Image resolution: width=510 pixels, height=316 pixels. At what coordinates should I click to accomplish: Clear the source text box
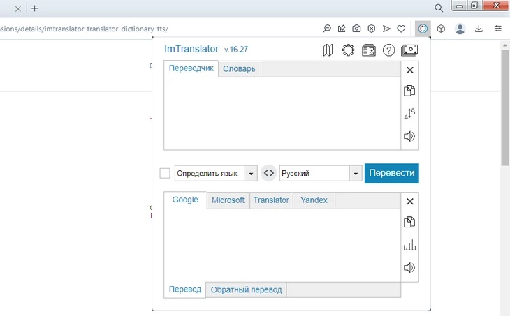tap(410, 70)
